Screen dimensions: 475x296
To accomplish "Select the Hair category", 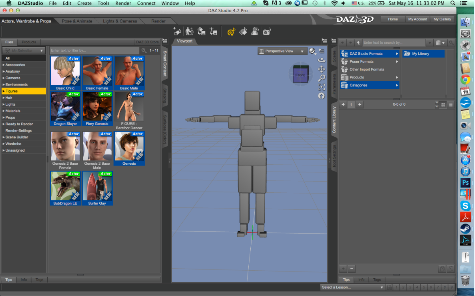I will point(24,98).
